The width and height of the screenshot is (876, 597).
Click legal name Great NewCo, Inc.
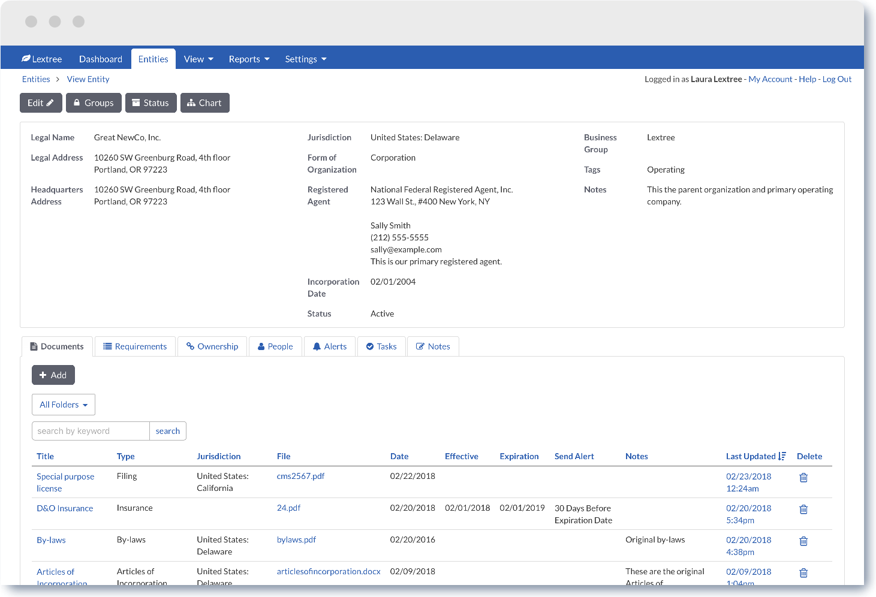(x=127, y=137)
